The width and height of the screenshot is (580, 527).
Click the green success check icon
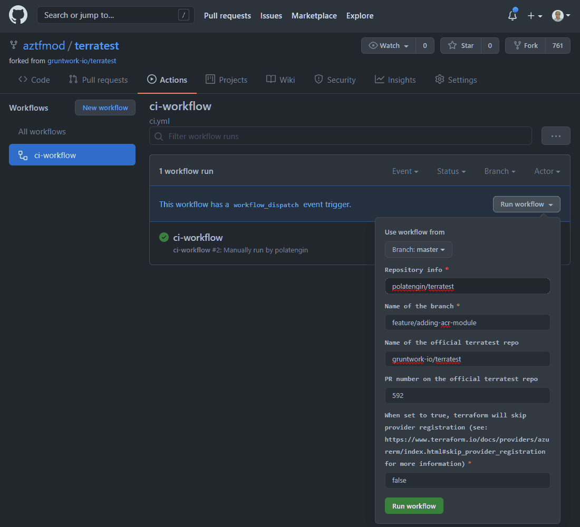coord(164,237)
